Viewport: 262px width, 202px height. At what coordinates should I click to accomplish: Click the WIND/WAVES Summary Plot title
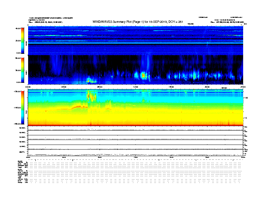tap(138, 22)
